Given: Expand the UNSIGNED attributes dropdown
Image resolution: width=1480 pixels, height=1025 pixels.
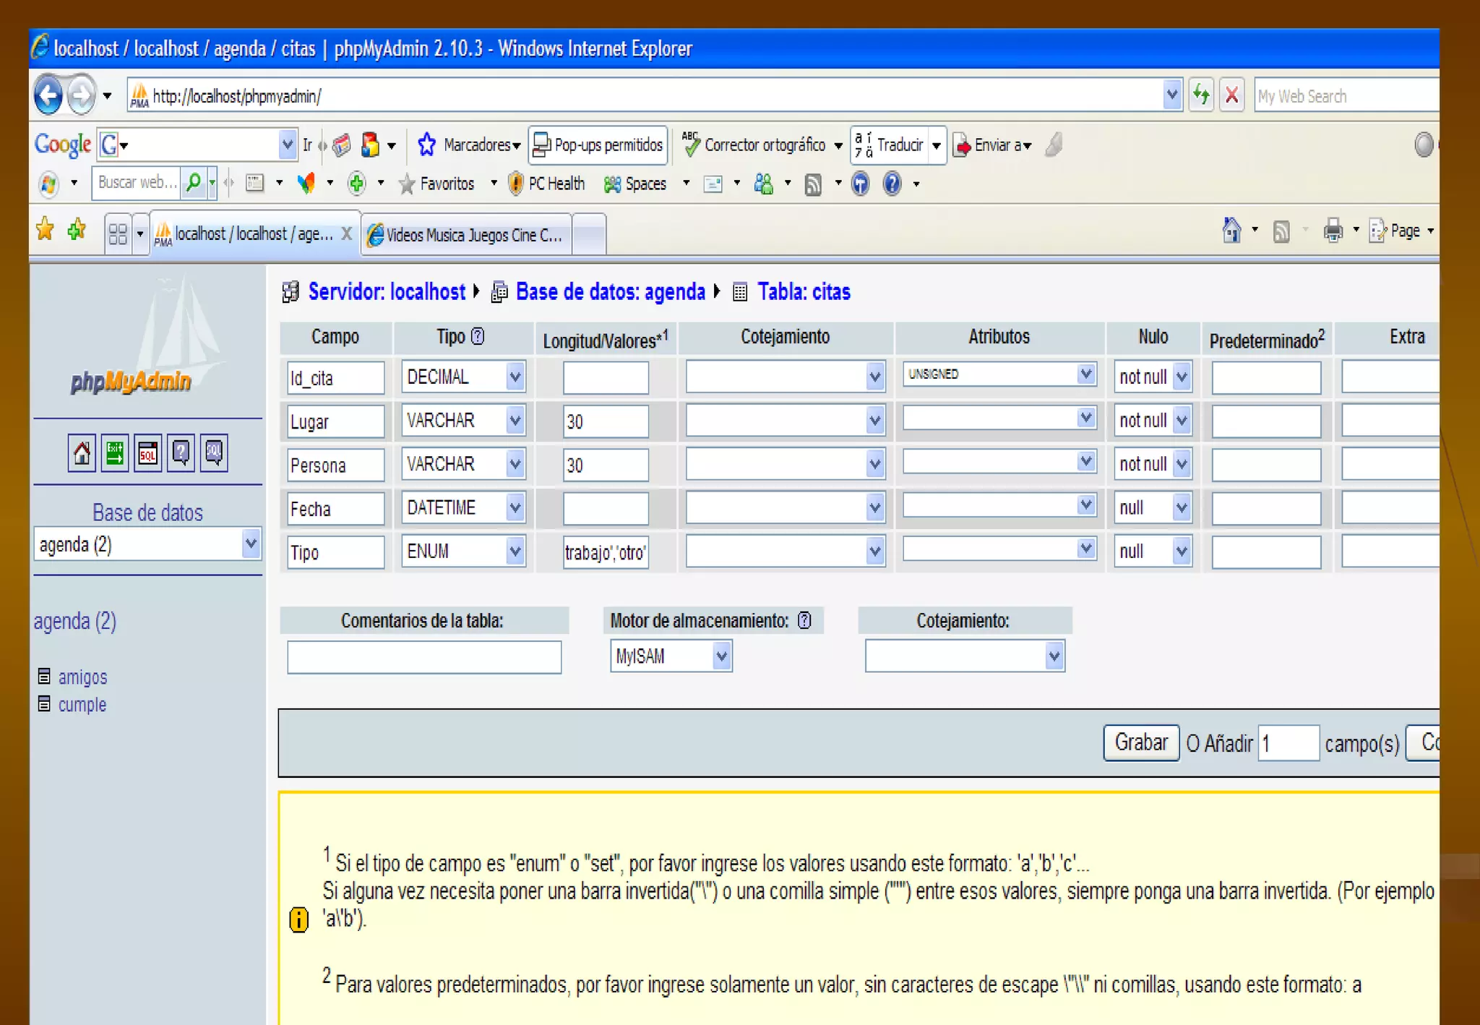Looking at the screenshot, I should click(x=1085, y=374).
